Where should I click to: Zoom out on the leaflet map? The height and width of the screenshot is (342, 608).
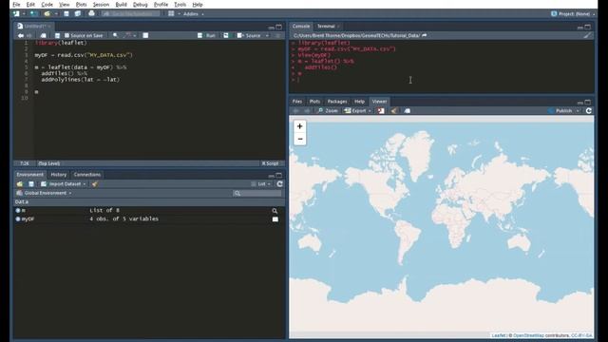coord(300,139)
